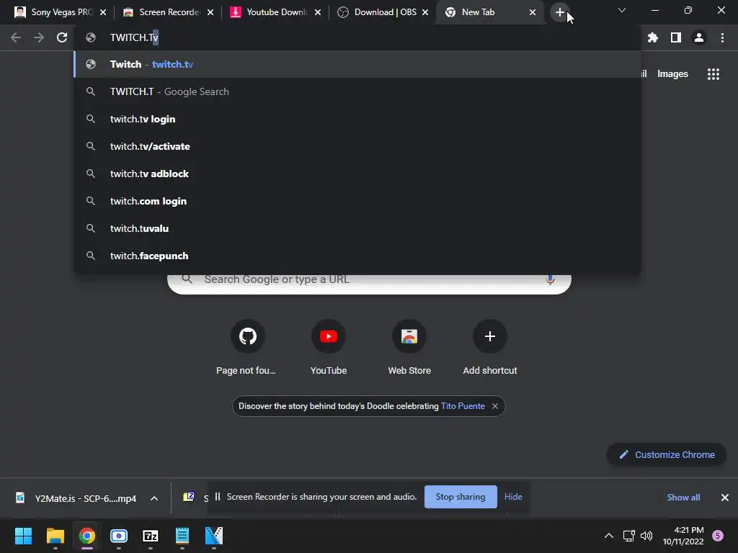Close the Youtube Downloader tab

point(318,13)
